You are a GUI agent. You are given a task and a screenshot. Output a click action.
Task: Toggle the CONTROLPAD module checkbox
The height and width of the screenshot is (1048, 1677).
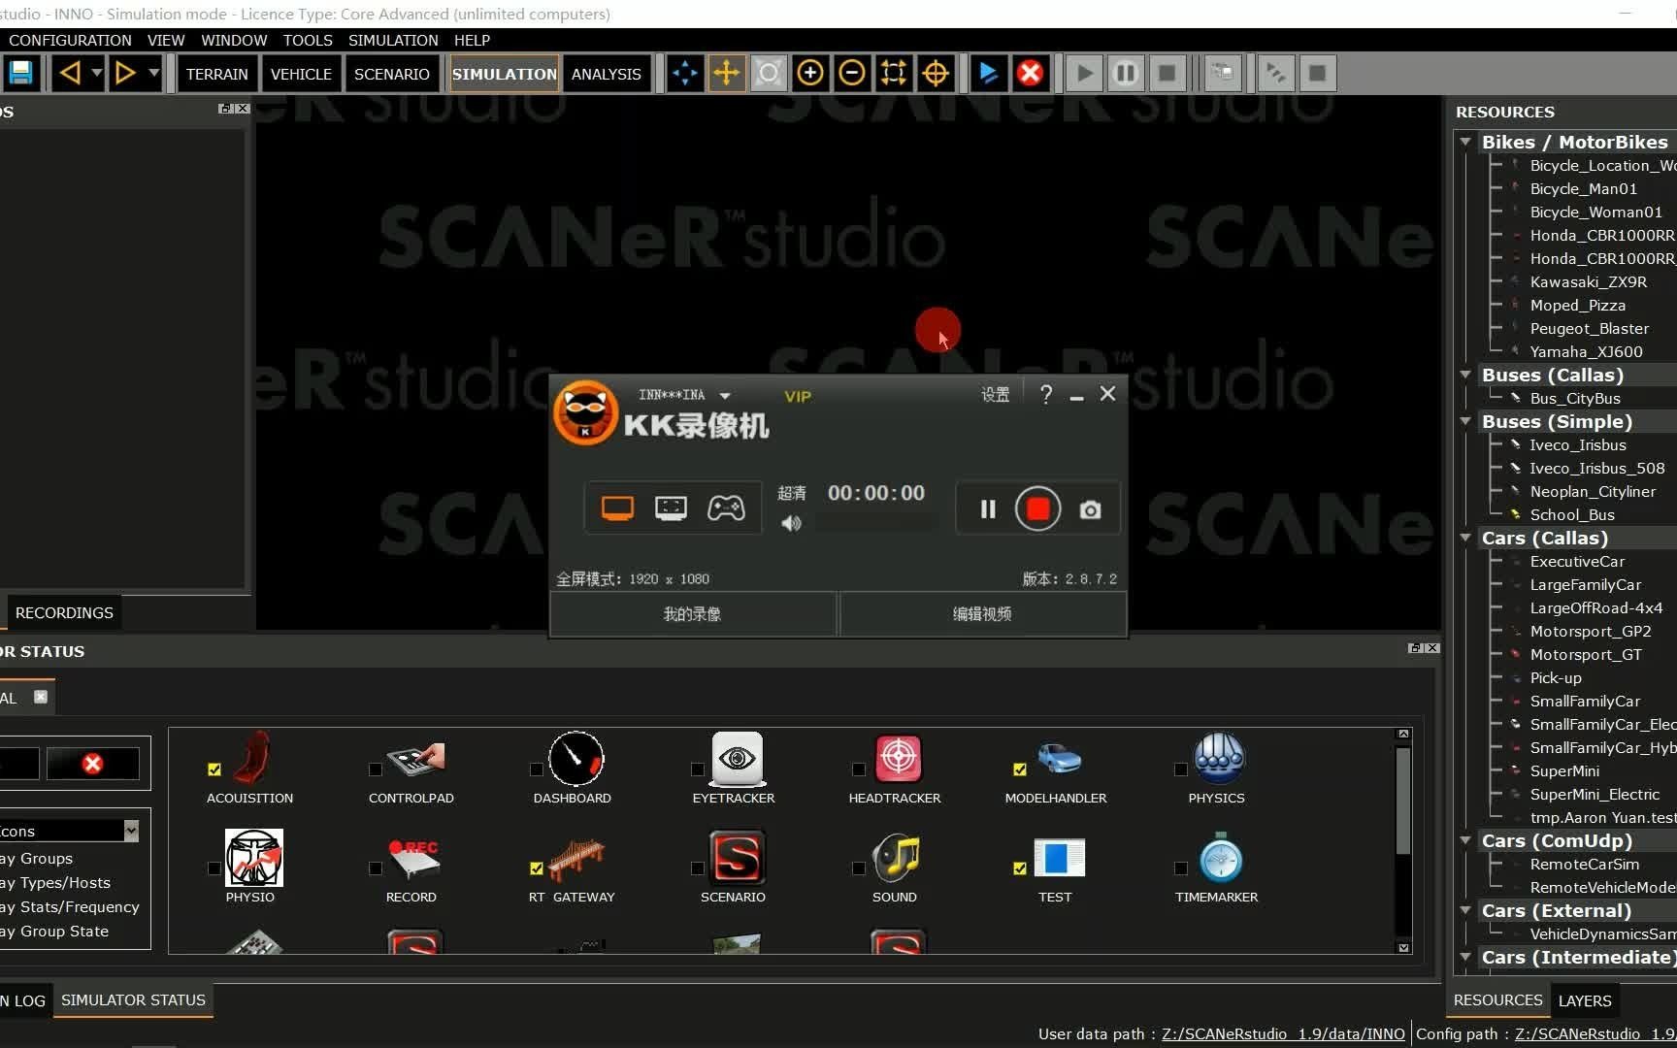click(x=376, y=770)
